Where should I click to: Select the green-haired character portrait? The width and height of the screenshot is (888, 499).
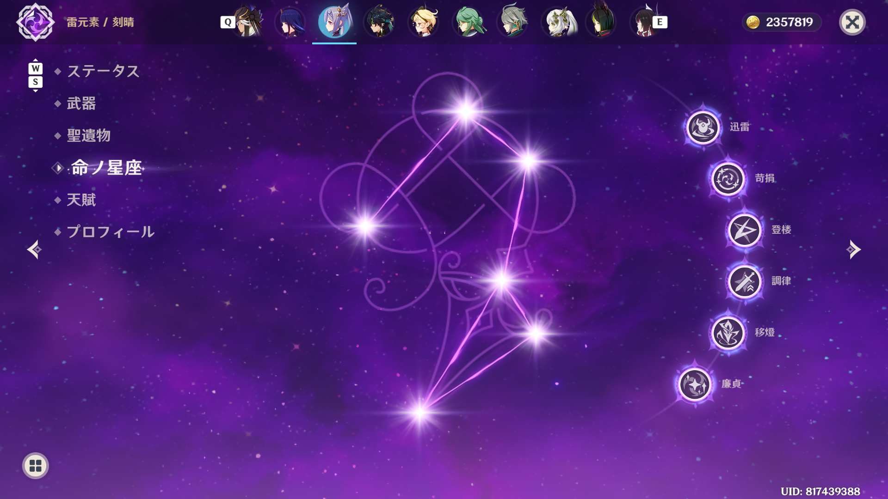[468, 22]
